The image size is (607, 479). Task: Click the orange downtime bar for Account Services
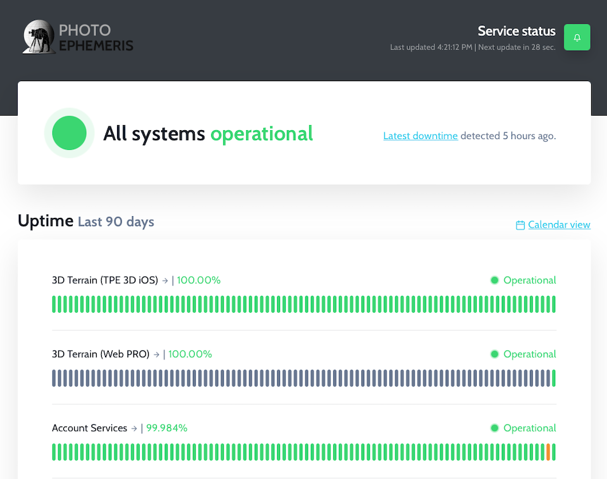tap(548, 452)
